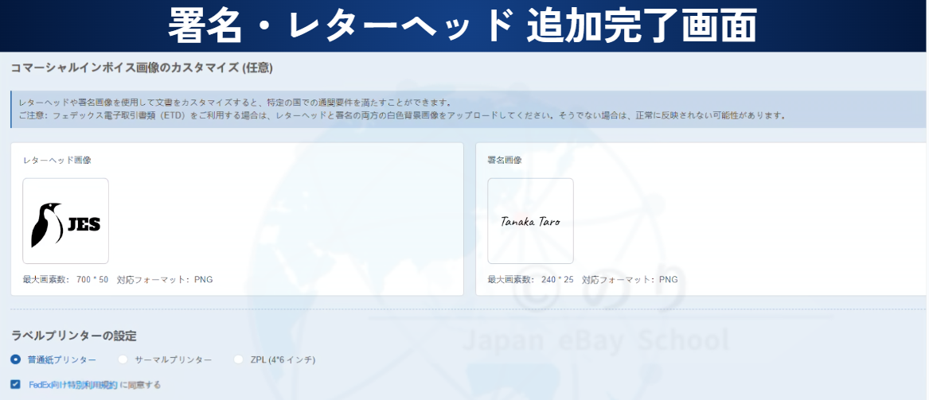Open the Tanaka Taro signature image thumbnail

(x=530, y=221)
